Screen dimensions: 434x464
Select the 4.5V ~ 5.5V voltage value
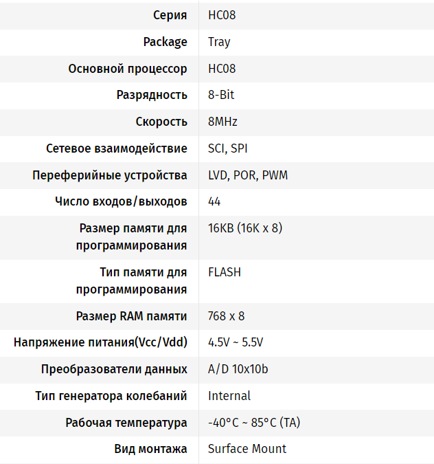pos(236,342)
